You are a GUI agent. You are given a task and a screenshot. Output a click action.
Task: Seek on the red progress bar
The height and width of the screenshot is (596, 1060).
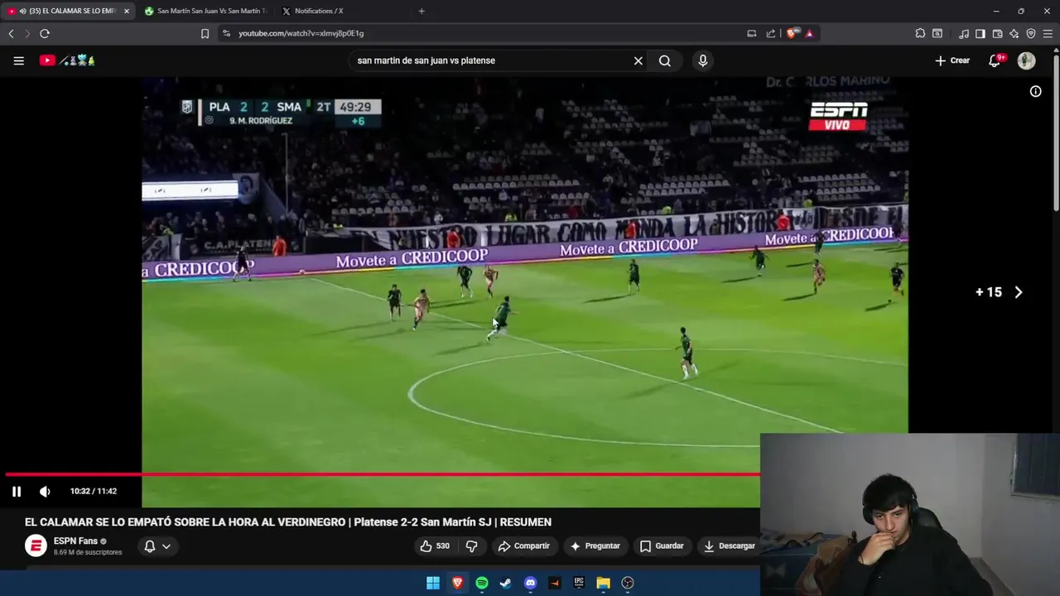pyautogui.click(x=383, y=474)
